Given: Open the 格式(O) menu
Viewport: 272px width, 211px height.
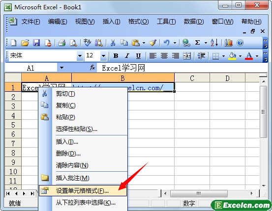Looking at the screenshot, I should point(138,22).
